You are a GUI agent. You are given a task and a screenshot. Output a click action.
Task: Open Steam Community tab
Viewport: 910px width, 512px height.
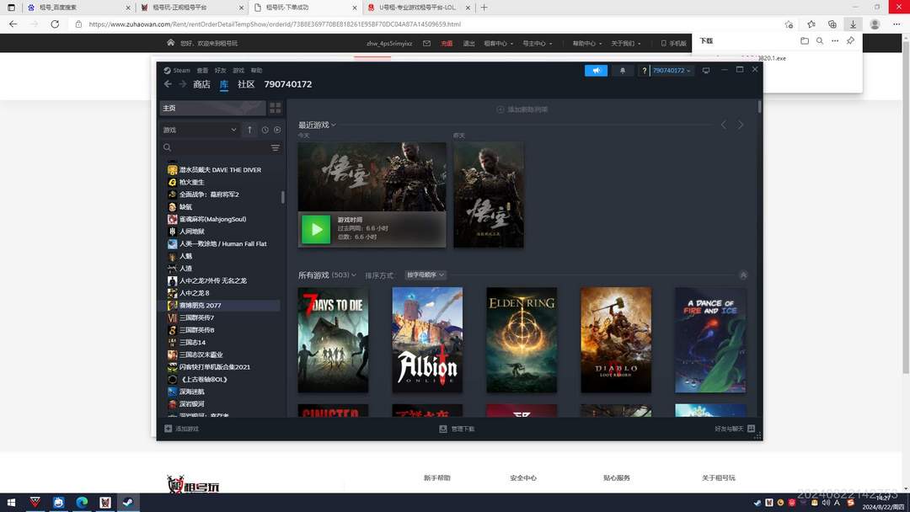click(x=246, y=84)
